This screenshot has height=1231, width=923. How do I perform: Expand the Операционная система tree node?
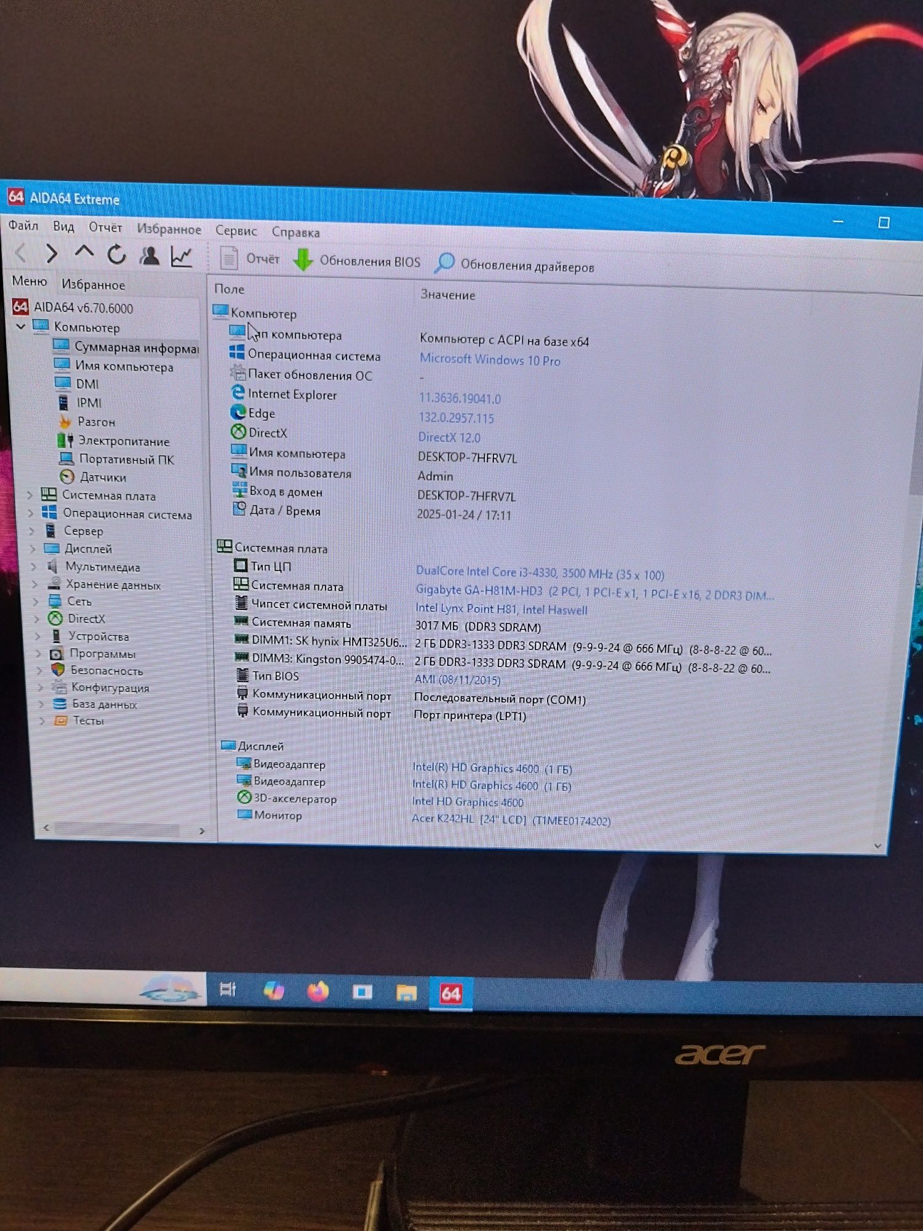pyautogui.click(x=30, y=512)
